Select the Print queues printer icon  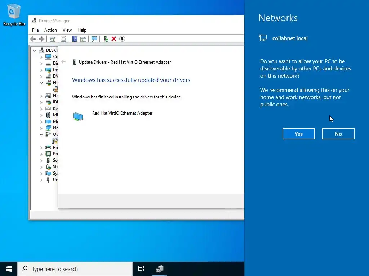tap(48, 147)
